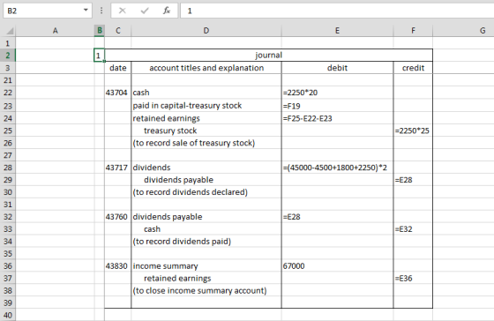Select row 28 header
Image resolution: width=494 pixels, height=321 pixels.
[8, 168]
